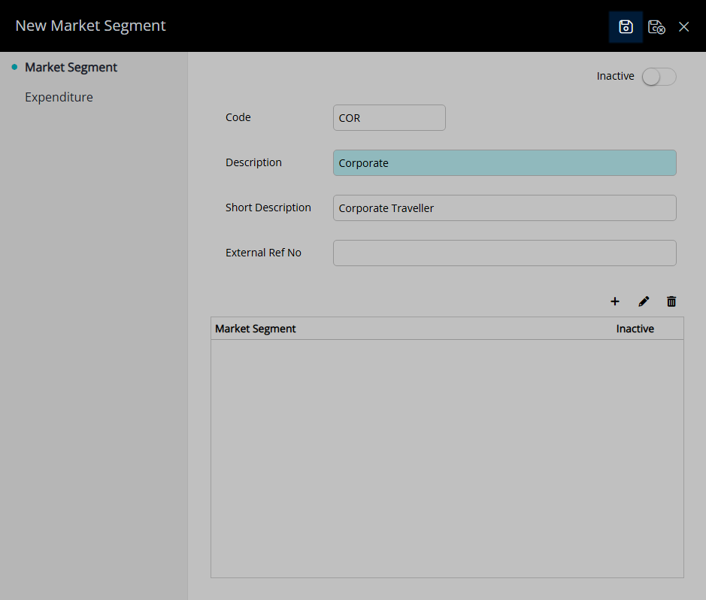Add a sub market segment with plus icon
The height and width of the screenshot is (600, 706).
[614, 302]
